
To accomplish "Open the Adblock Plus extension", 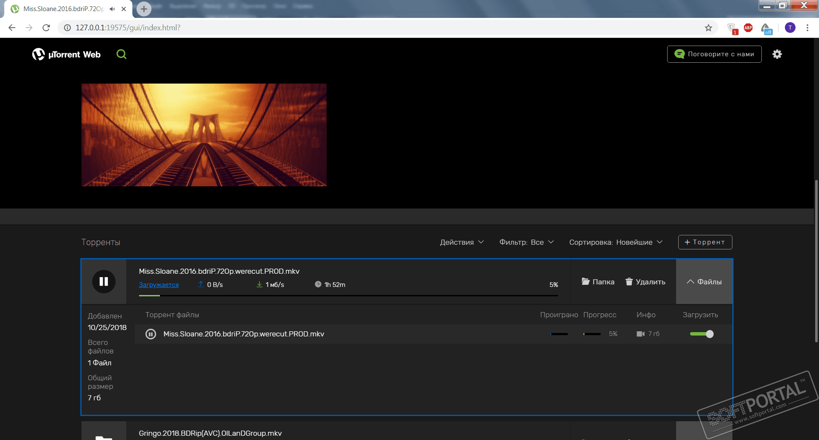I will [748, 28].
